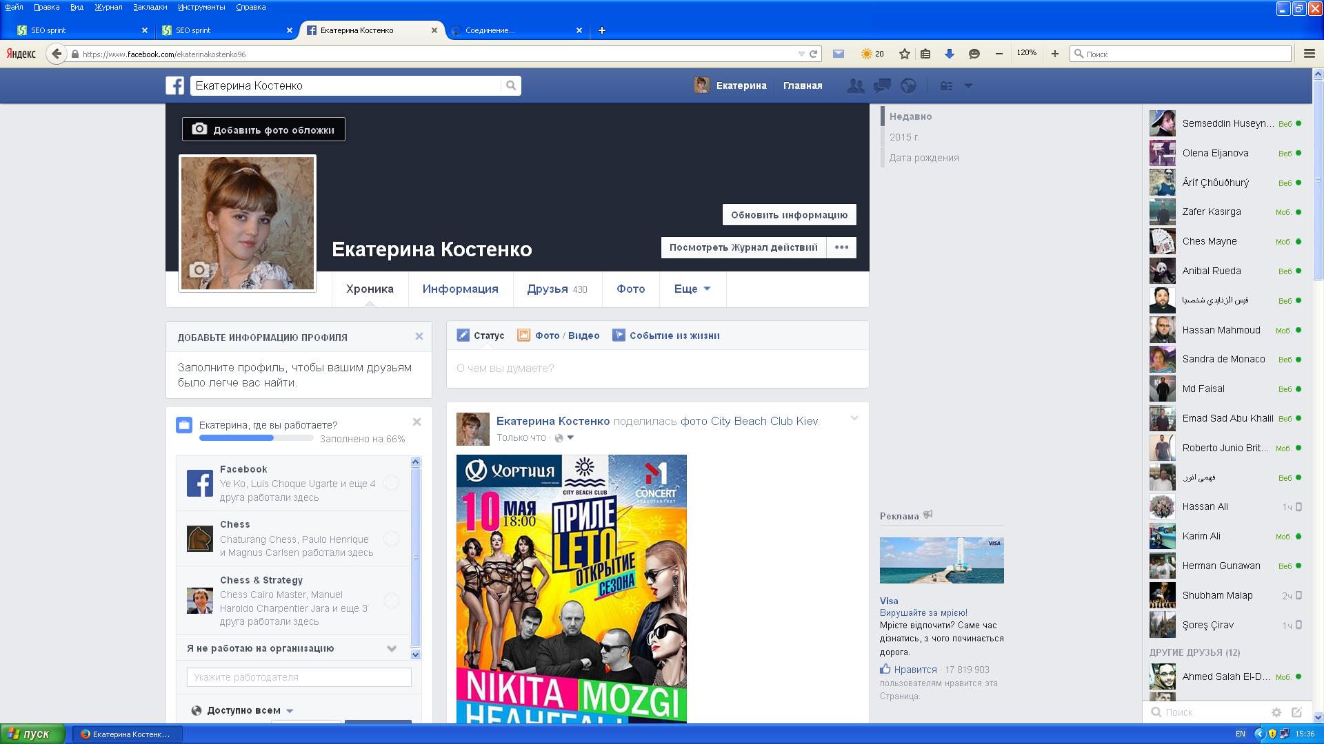1324x744 pixels.
Task: Open new tab with plus button
Action: click(602, 30)
